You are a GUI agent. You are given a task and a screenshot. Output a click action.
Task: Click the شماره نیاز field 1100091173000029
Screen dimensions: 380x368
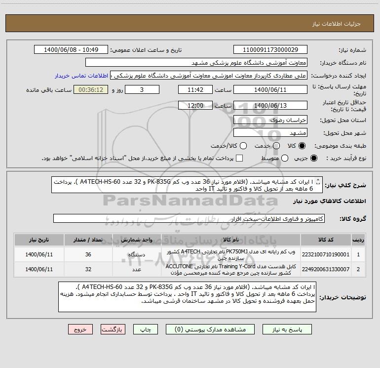[270, 50]
